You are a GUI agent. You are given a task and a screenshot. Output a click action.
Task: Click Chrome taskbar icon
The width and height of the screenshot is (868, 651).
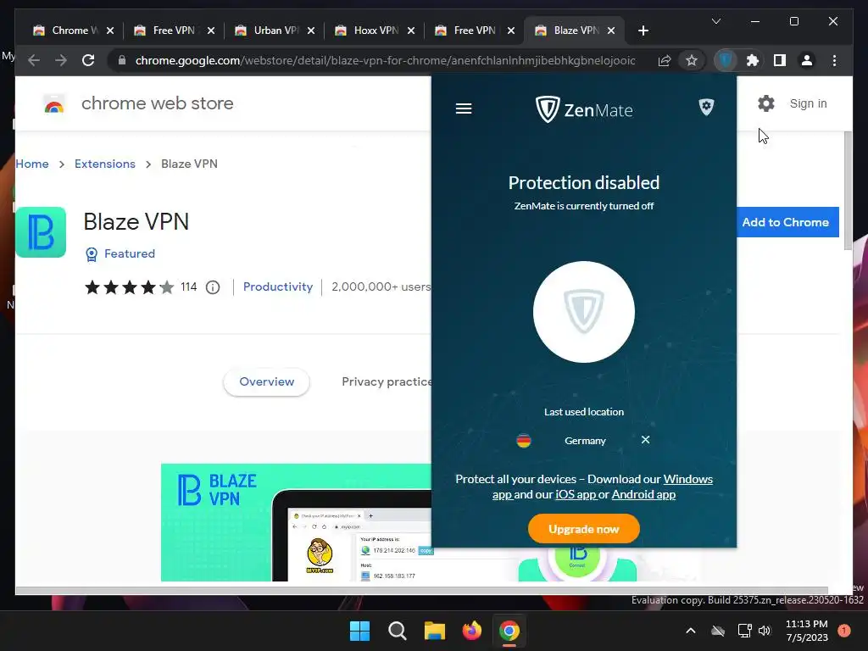click(x=509, y=631)
